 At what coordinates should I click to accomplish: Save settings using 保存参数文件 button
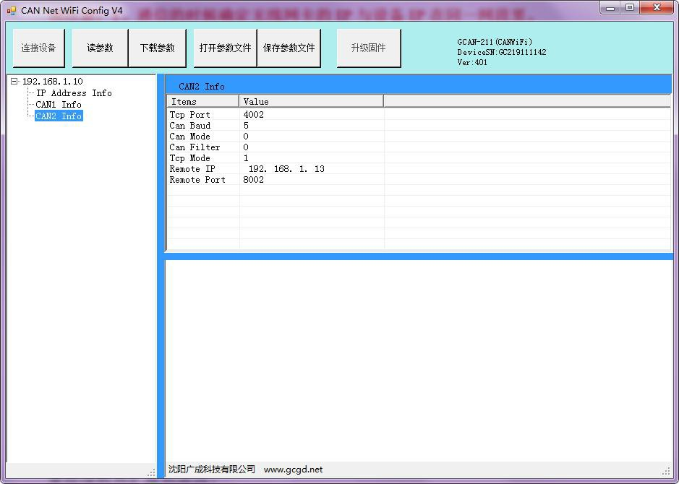click(x=289, y=48)
